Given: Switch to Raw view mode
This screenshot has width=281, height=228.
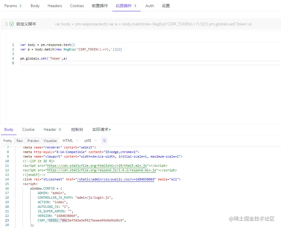Looking at the screenshot, I should coord(20,141).
